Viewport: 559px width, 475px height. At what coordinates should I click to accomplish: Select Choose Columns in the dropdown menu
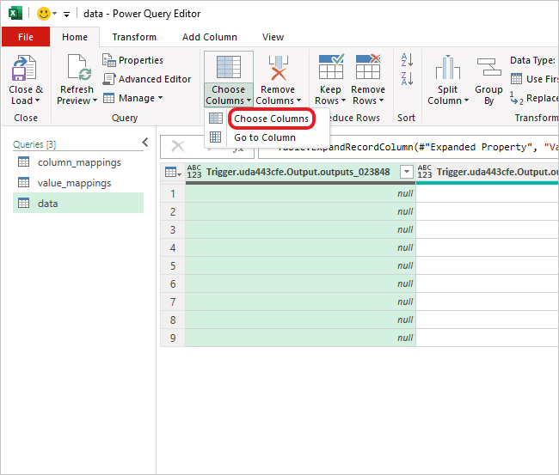click(x=271, y=119)
